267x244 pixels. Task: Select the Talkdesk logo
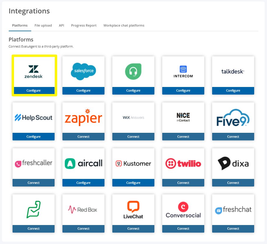point(233,72)
